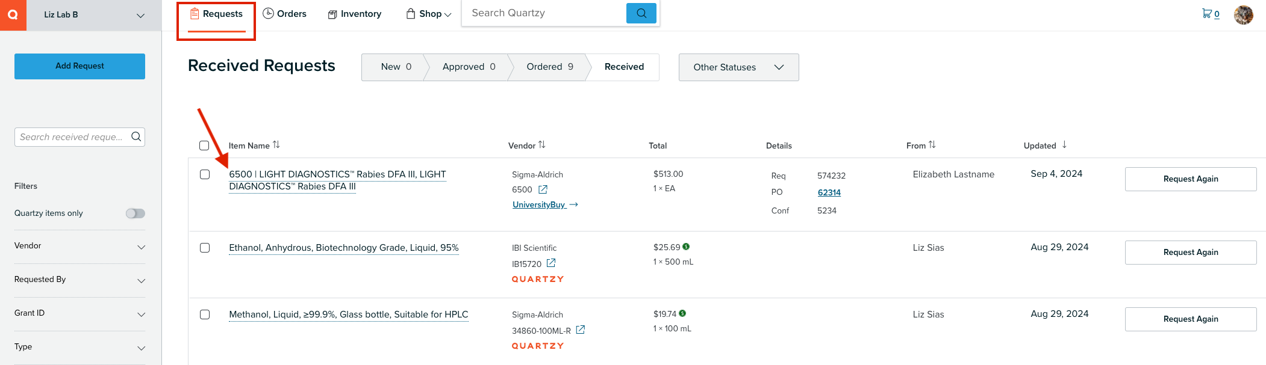Click the QUARTZY label under IB15720

pos(538,279)
